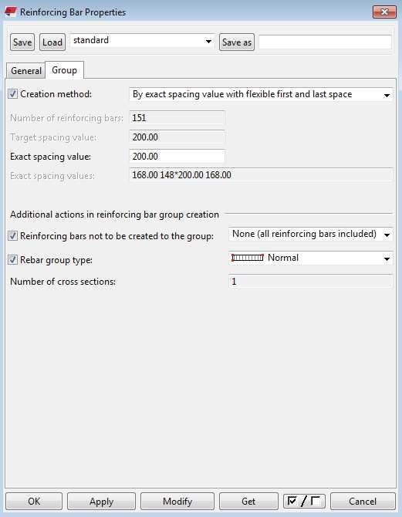Expand the standard settings file dropdown
This screenshot has height=517, width=402.
tap(142, 41)
